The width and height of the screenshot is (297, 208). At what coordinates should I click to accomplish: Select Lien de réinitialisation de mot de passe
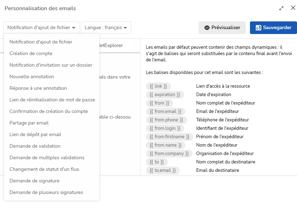[52, 100]
